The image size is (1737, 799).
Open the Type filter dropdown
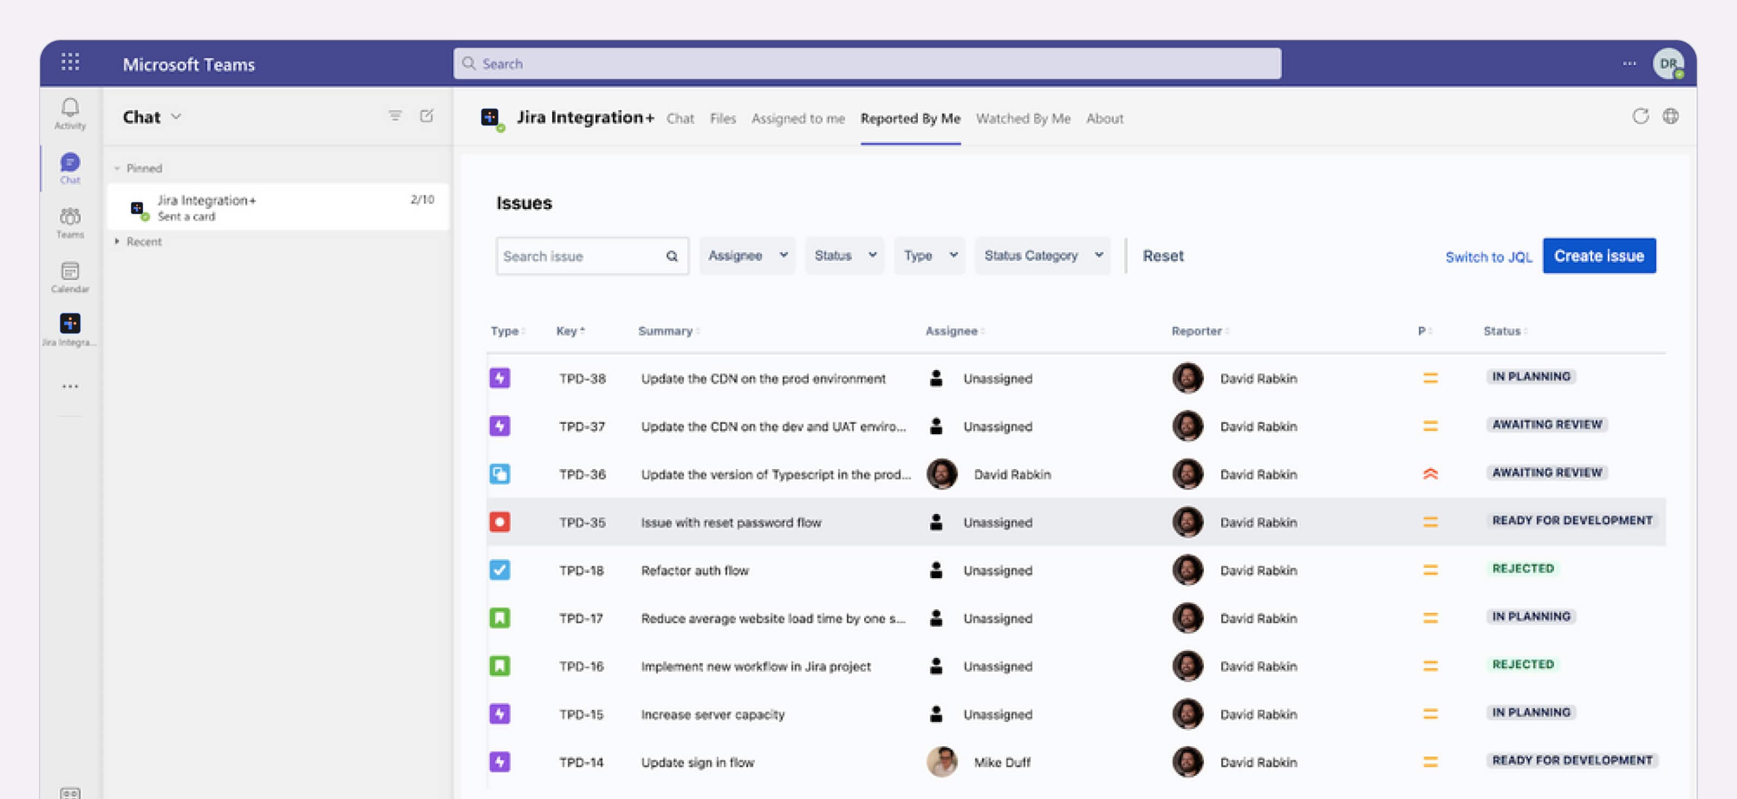(x=930, y=256)
